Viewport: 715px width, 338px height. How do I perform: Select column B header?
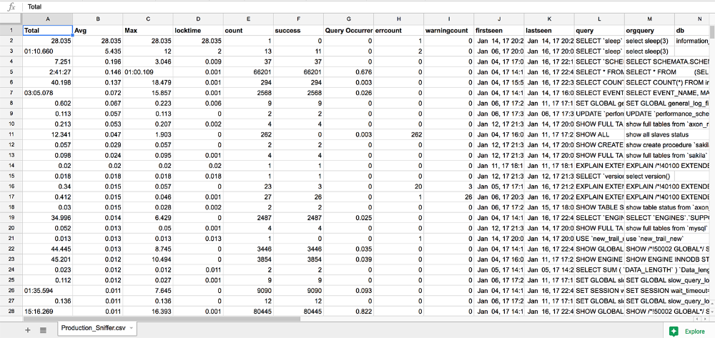click(x=97, y=19)
